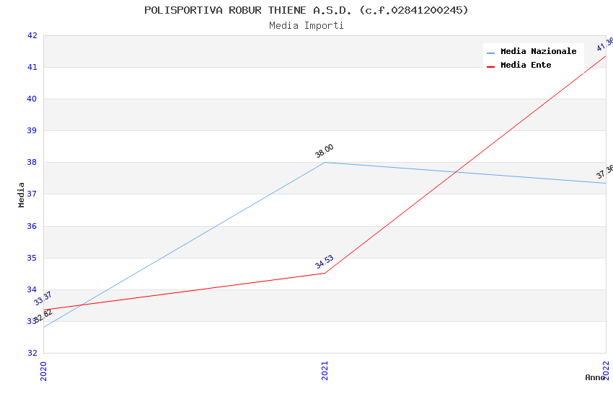Viewport: 613px width, 396px height.
Task: Click the 36 y-axis tick label
Action: tap(32, 226)
